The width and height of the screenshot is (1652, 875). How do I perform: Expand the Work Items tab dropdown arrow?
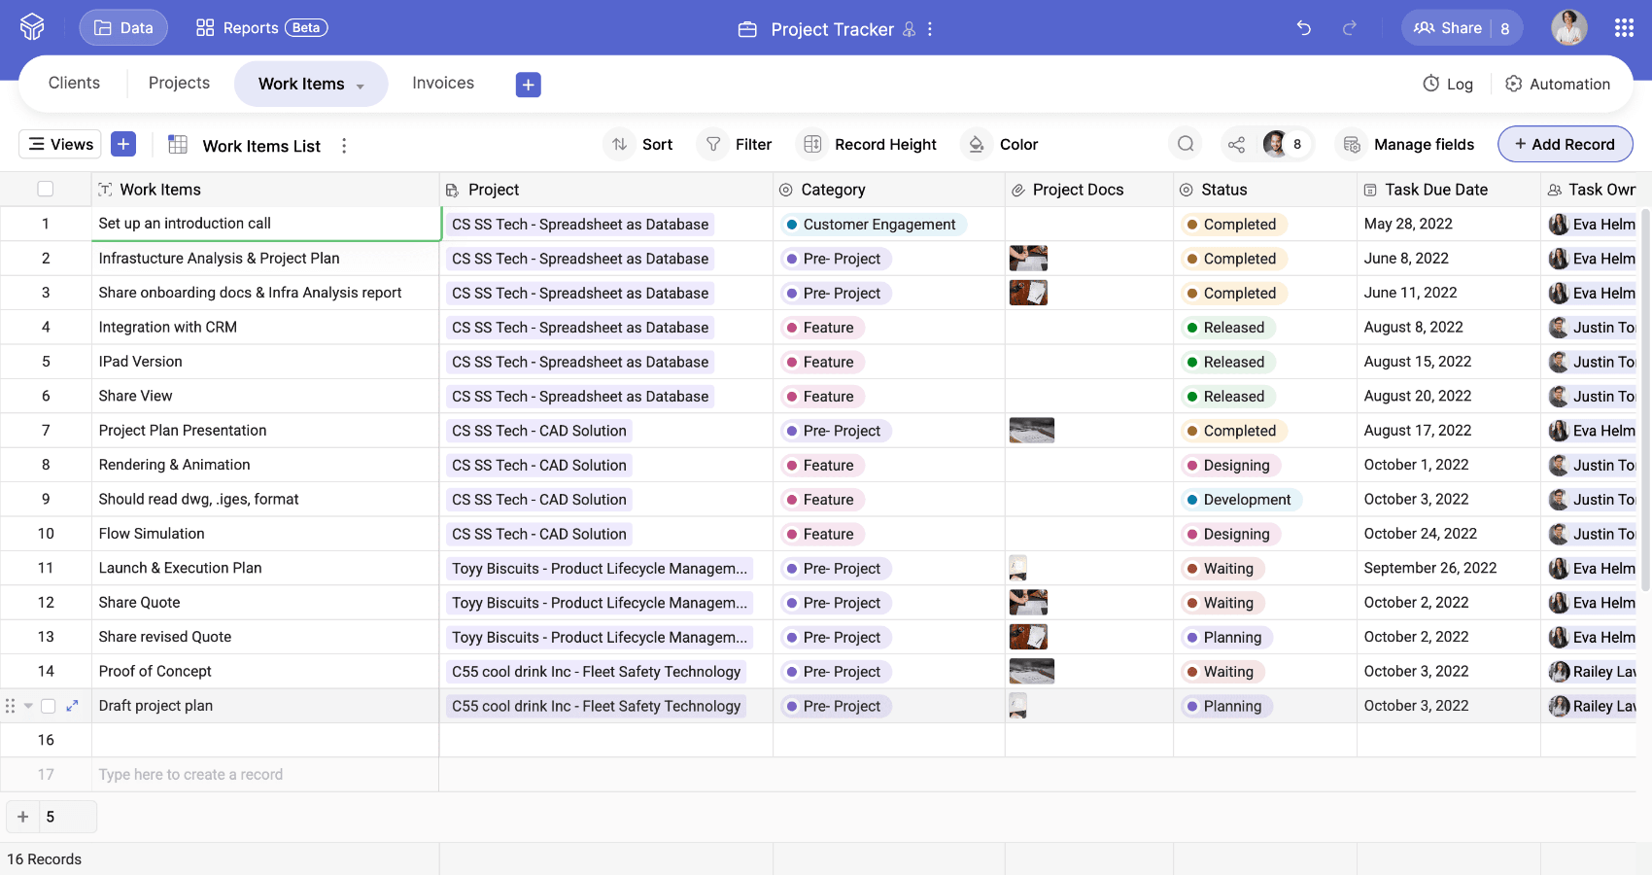click(x=361, y=87)
